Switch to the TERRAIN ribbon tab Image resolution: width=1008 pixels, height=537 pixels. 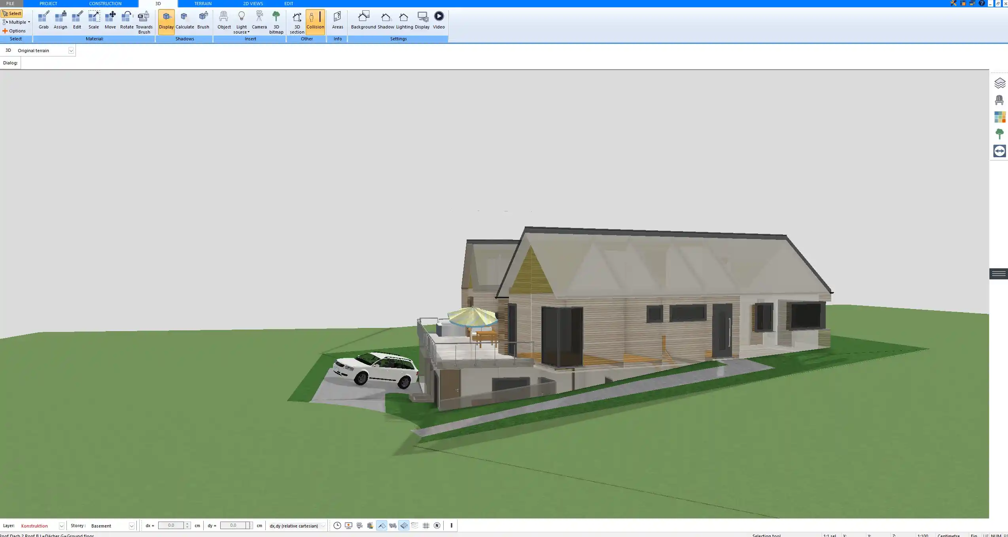(x=203, y=3)
